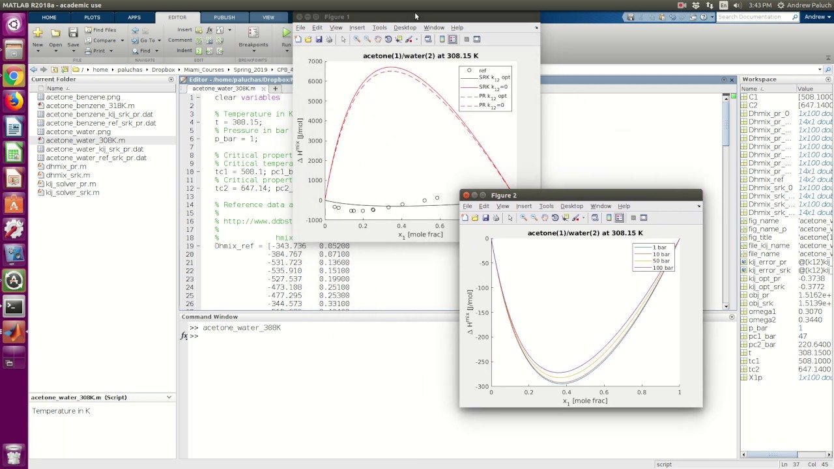834x469 pixels.
Task: Click the Comment lines percent icon
Action: 199,40
